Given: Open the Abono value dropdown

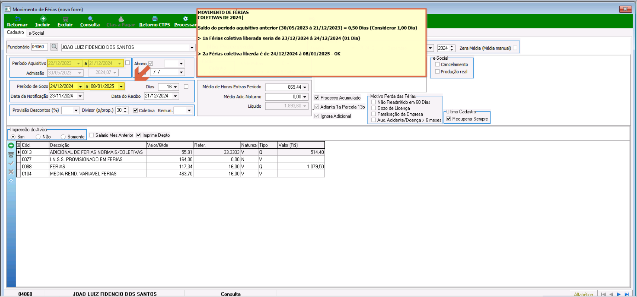Looking at the screenshot, I should (181, 64).
